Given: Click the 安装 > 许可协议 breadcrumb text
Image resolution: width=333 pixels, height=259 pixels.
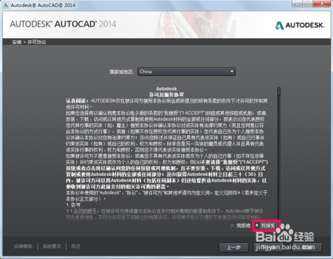Looking at the screenshot, I should (x=29, y=42).
